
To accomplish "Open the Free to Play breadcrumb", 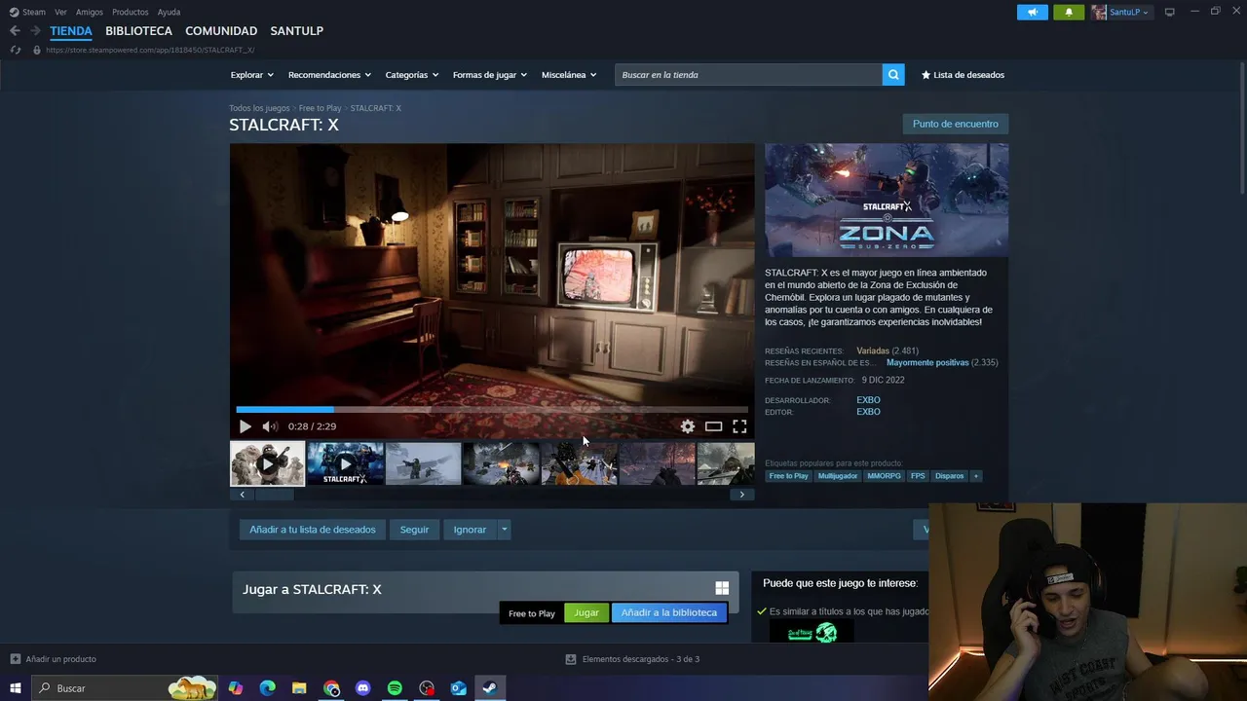I will pyautogui.click(x=320, y=108).
